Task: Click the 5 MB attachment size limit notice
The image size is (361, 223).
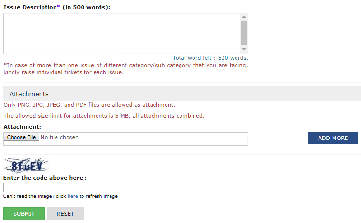Action: tap(104, 116)
